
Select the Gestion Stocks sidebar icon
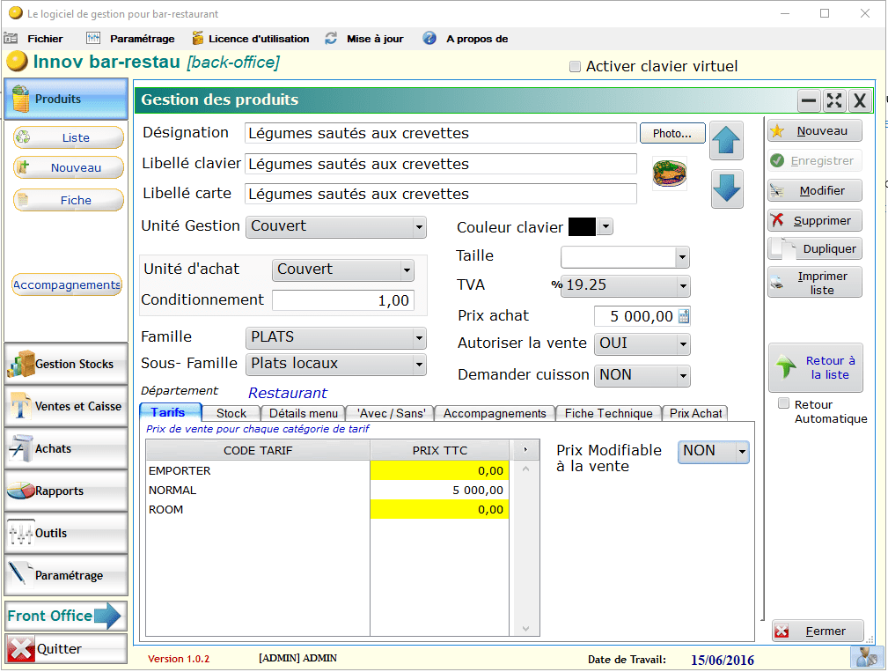(x=65, y=364)
